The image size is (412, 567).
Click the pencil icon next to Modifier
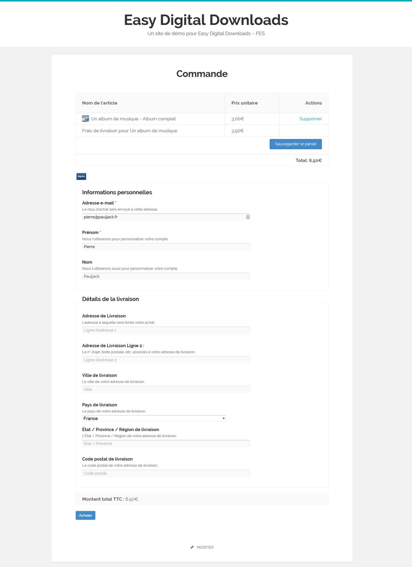pos(192,547)
